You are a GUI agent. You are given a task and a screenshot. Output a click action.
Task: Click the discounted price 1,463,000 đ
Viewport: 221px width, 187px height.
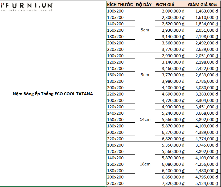pos(204,11)
